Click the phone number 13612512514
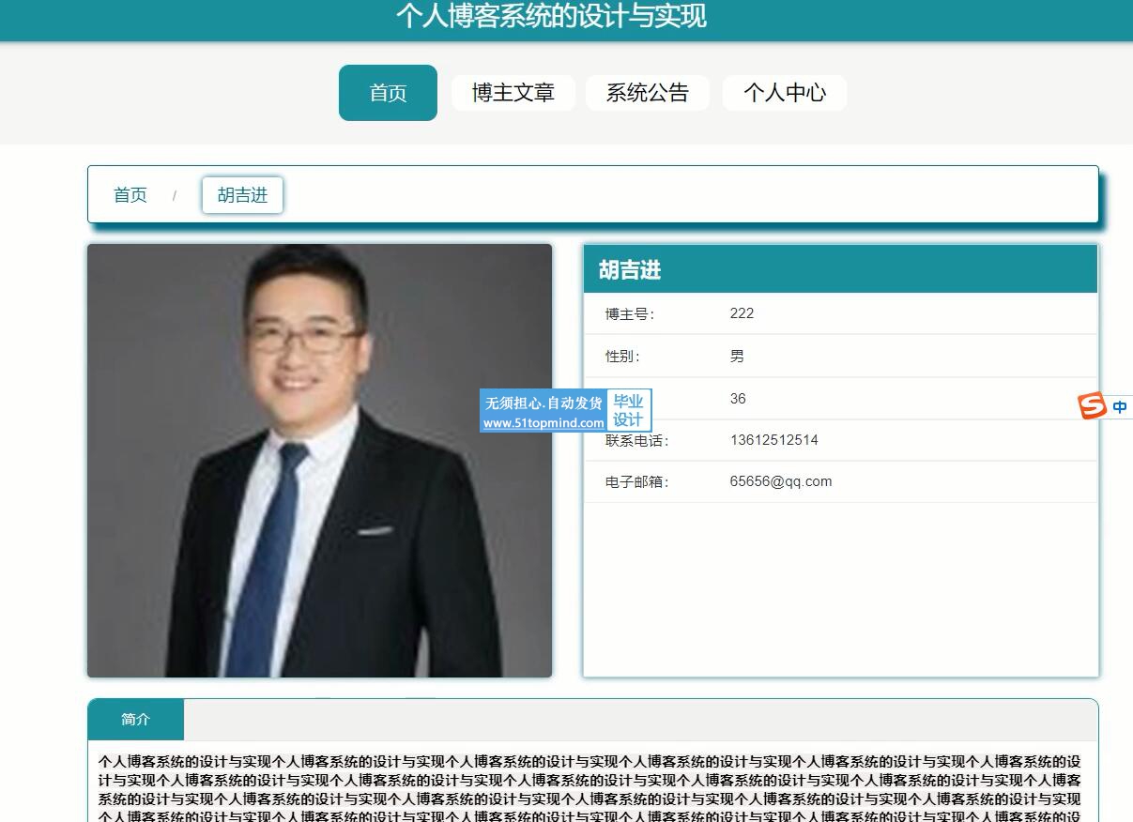 pyautogui.click(x=774, y=440)
